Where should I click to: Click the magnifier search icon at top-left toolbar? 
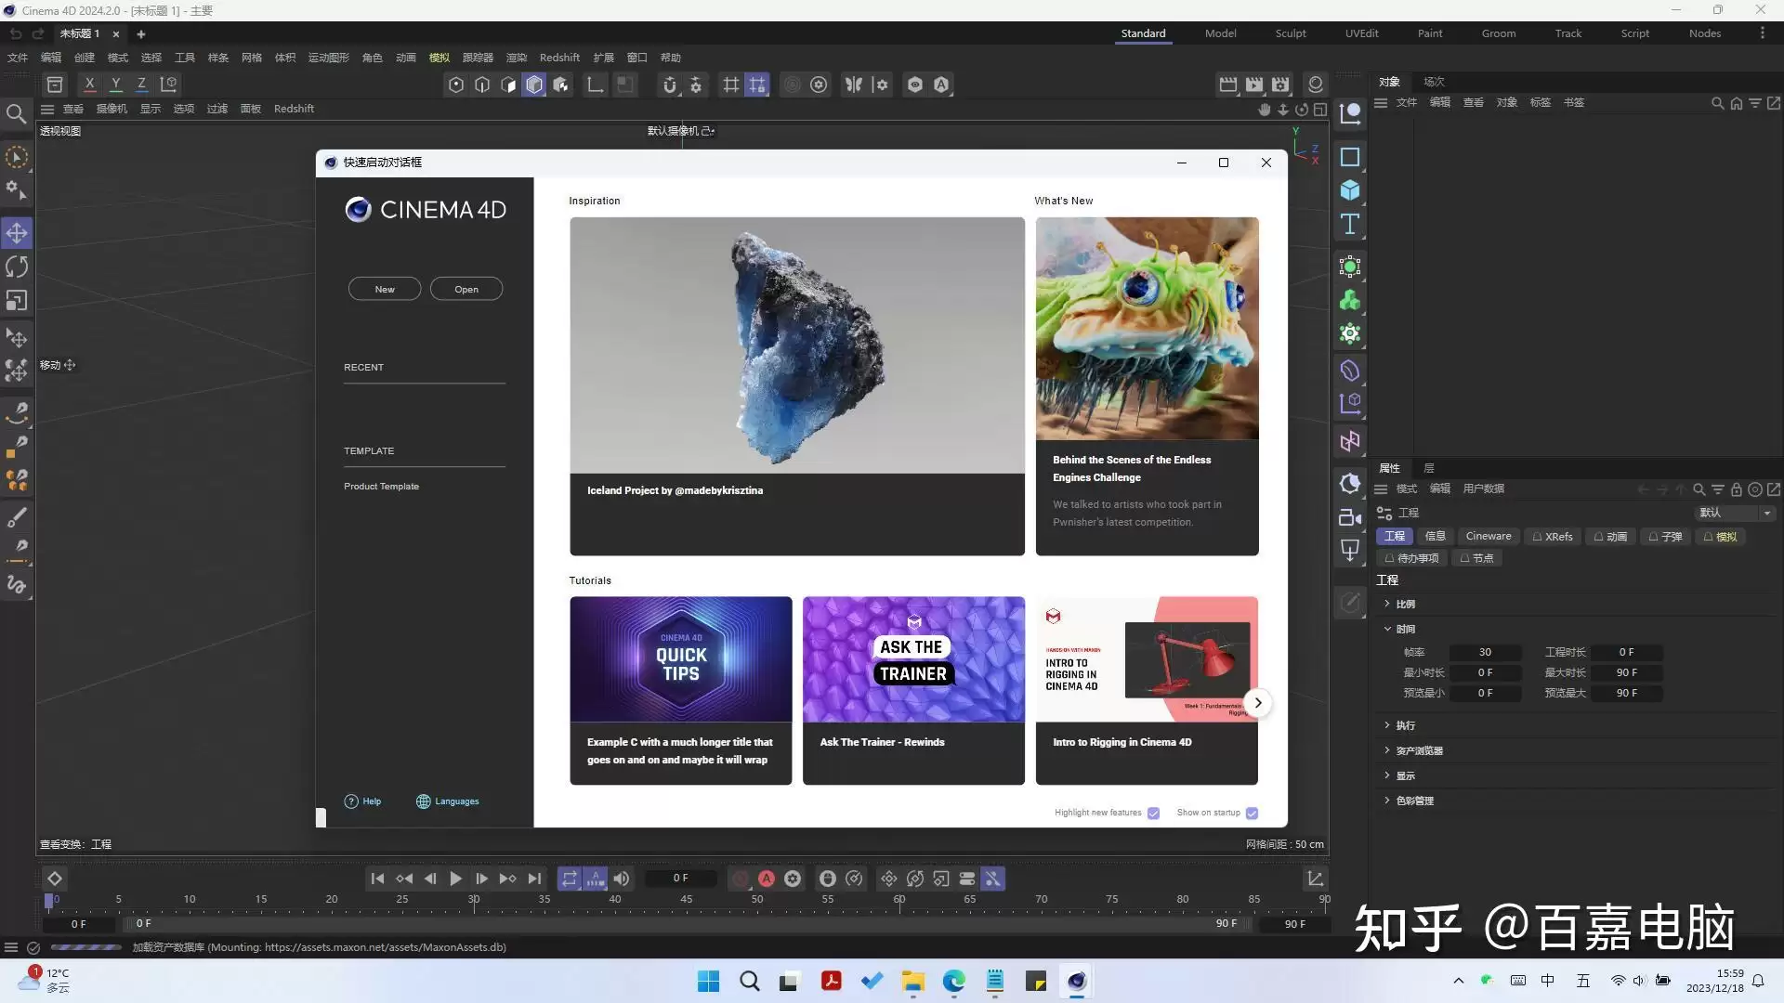[x=16, y=113]
